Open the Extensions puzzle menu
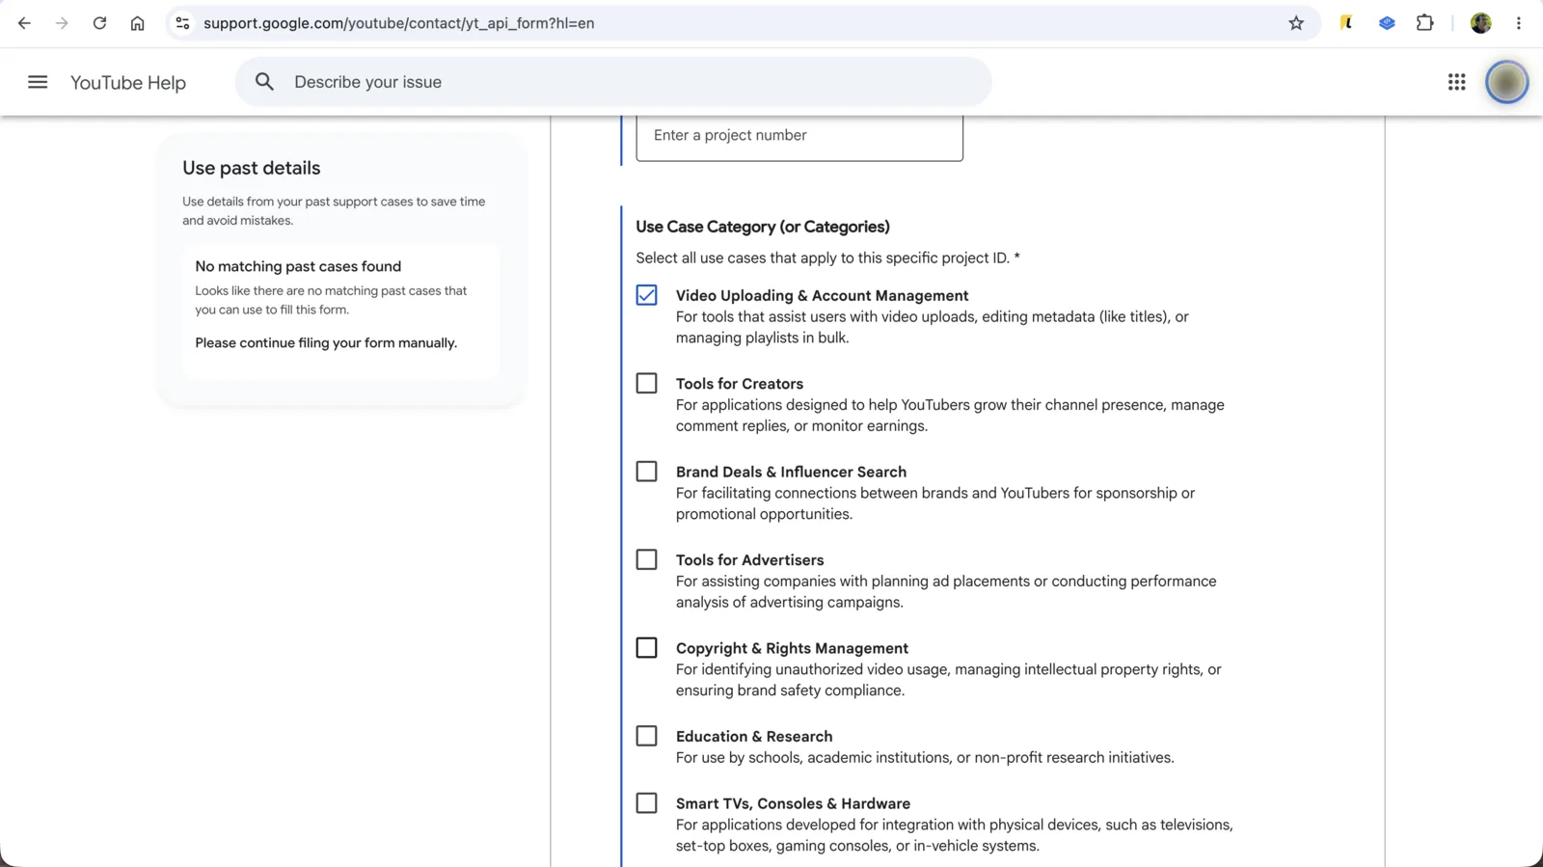This screenshot has height=867, width=1543. (x=1424, y=23)
